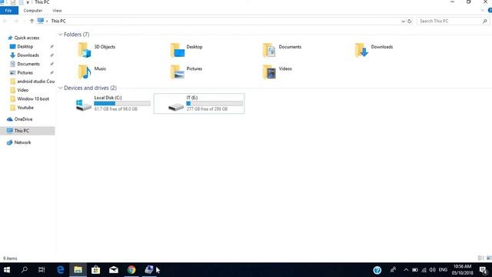Open Video folder in sidebar
Viewport: 492px width, 277px height.
click(x=22, y=90)
